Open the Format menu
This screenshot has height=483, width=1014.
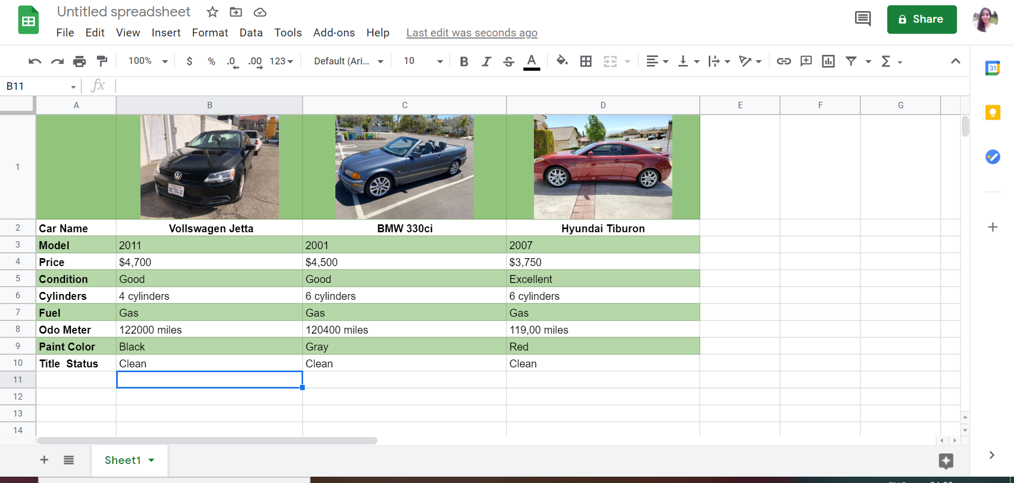pos(210,33)
